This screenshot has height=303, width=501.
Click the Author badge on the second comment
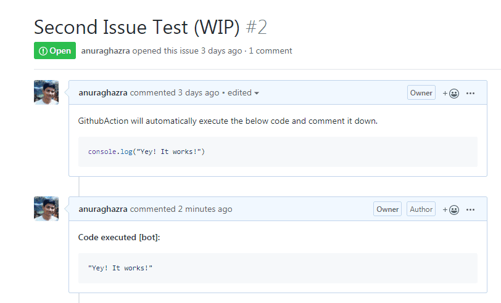(x=421, y=209)
